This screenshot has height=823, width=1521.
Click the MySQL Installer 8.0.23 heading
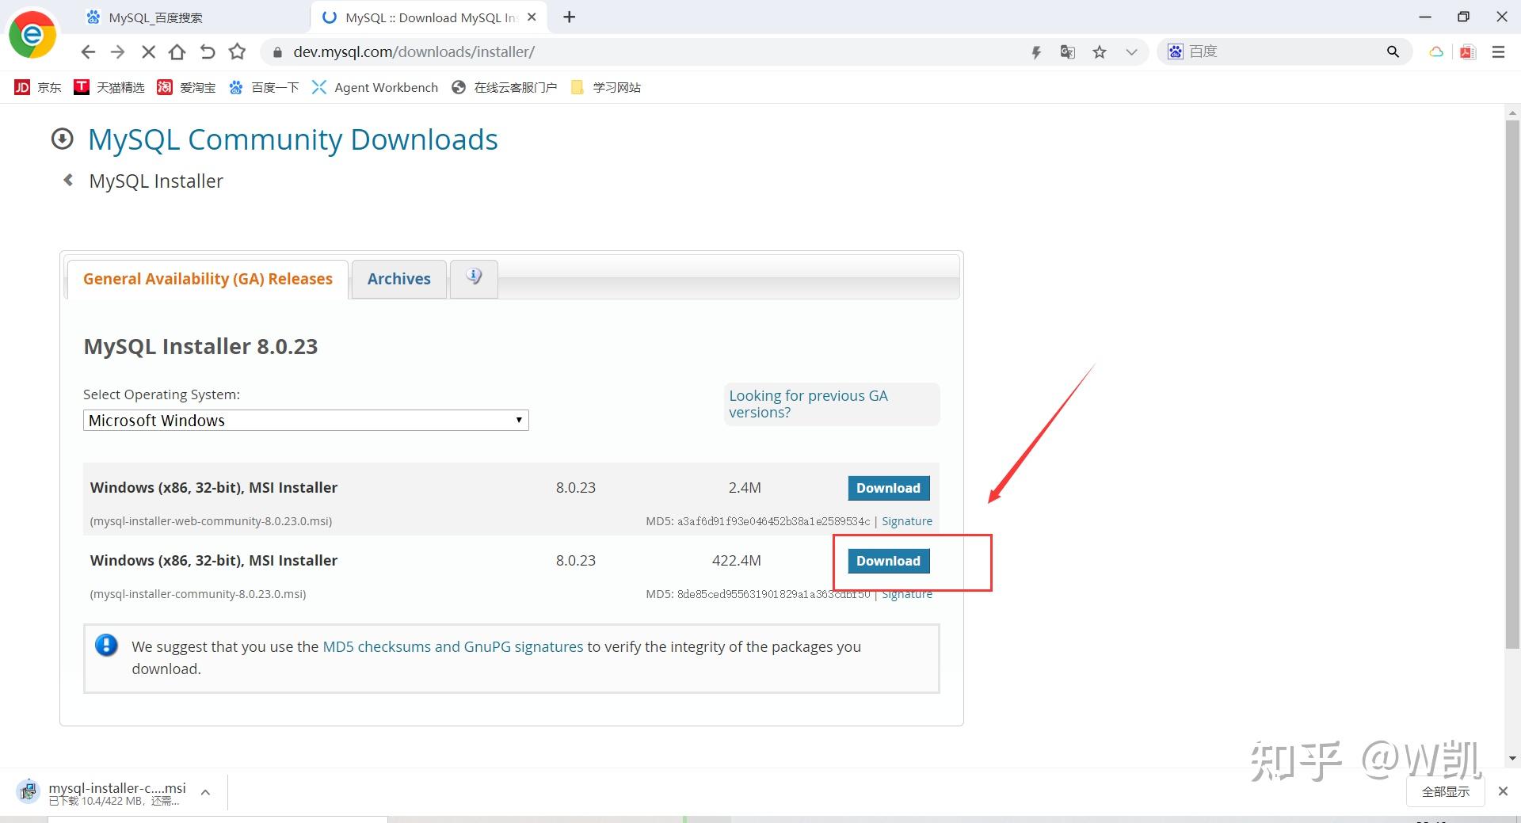(200, 347)
